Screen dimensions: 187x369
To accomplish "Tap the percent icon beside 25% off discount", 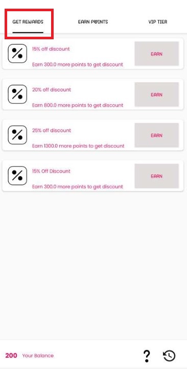I will [x=17, y=135].
